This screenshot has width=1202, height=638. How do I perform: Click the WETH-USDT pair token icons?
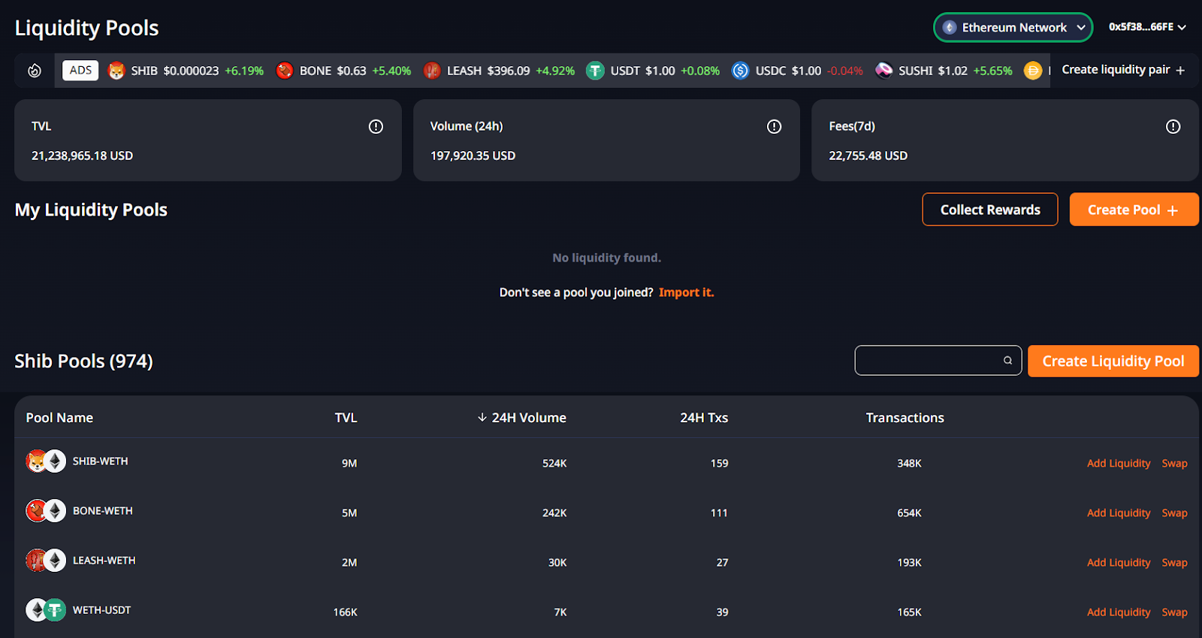(x=46, y=609)
